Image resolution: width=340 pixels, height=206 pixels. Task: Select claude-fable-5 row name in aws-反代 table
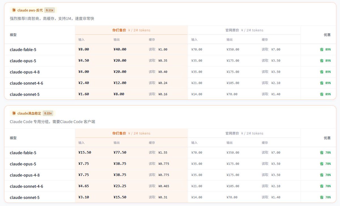(23, 50)
